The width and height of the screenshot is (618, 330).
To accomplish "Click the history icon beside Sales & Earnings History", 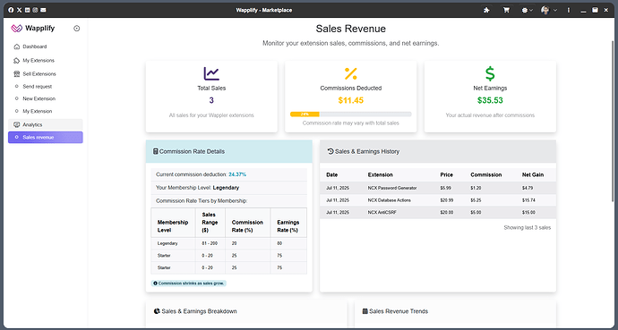I will point(330,151).
